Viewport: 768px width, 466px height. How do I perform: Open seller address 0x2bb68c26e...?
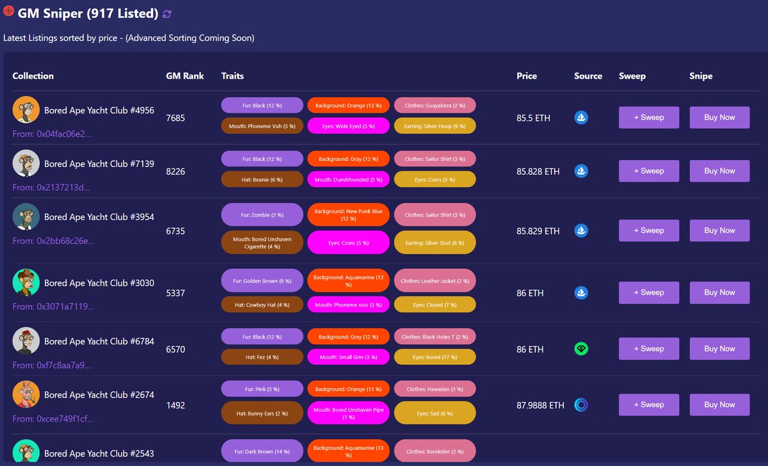53,241
